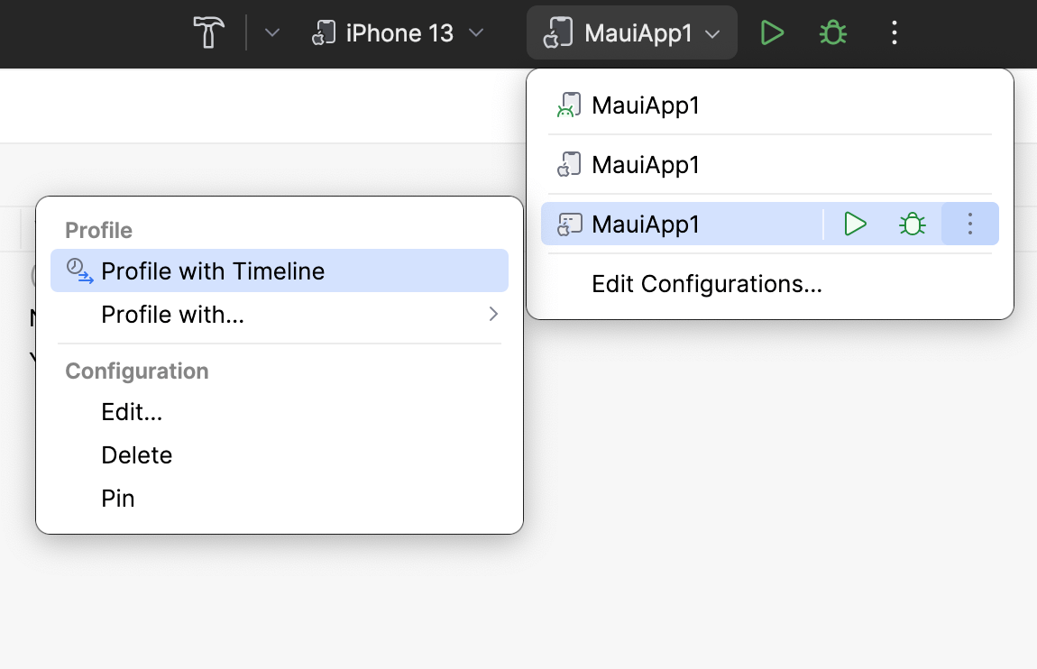Pin the configuration using the Pin item
The image size is (1037, 669).
118,499
